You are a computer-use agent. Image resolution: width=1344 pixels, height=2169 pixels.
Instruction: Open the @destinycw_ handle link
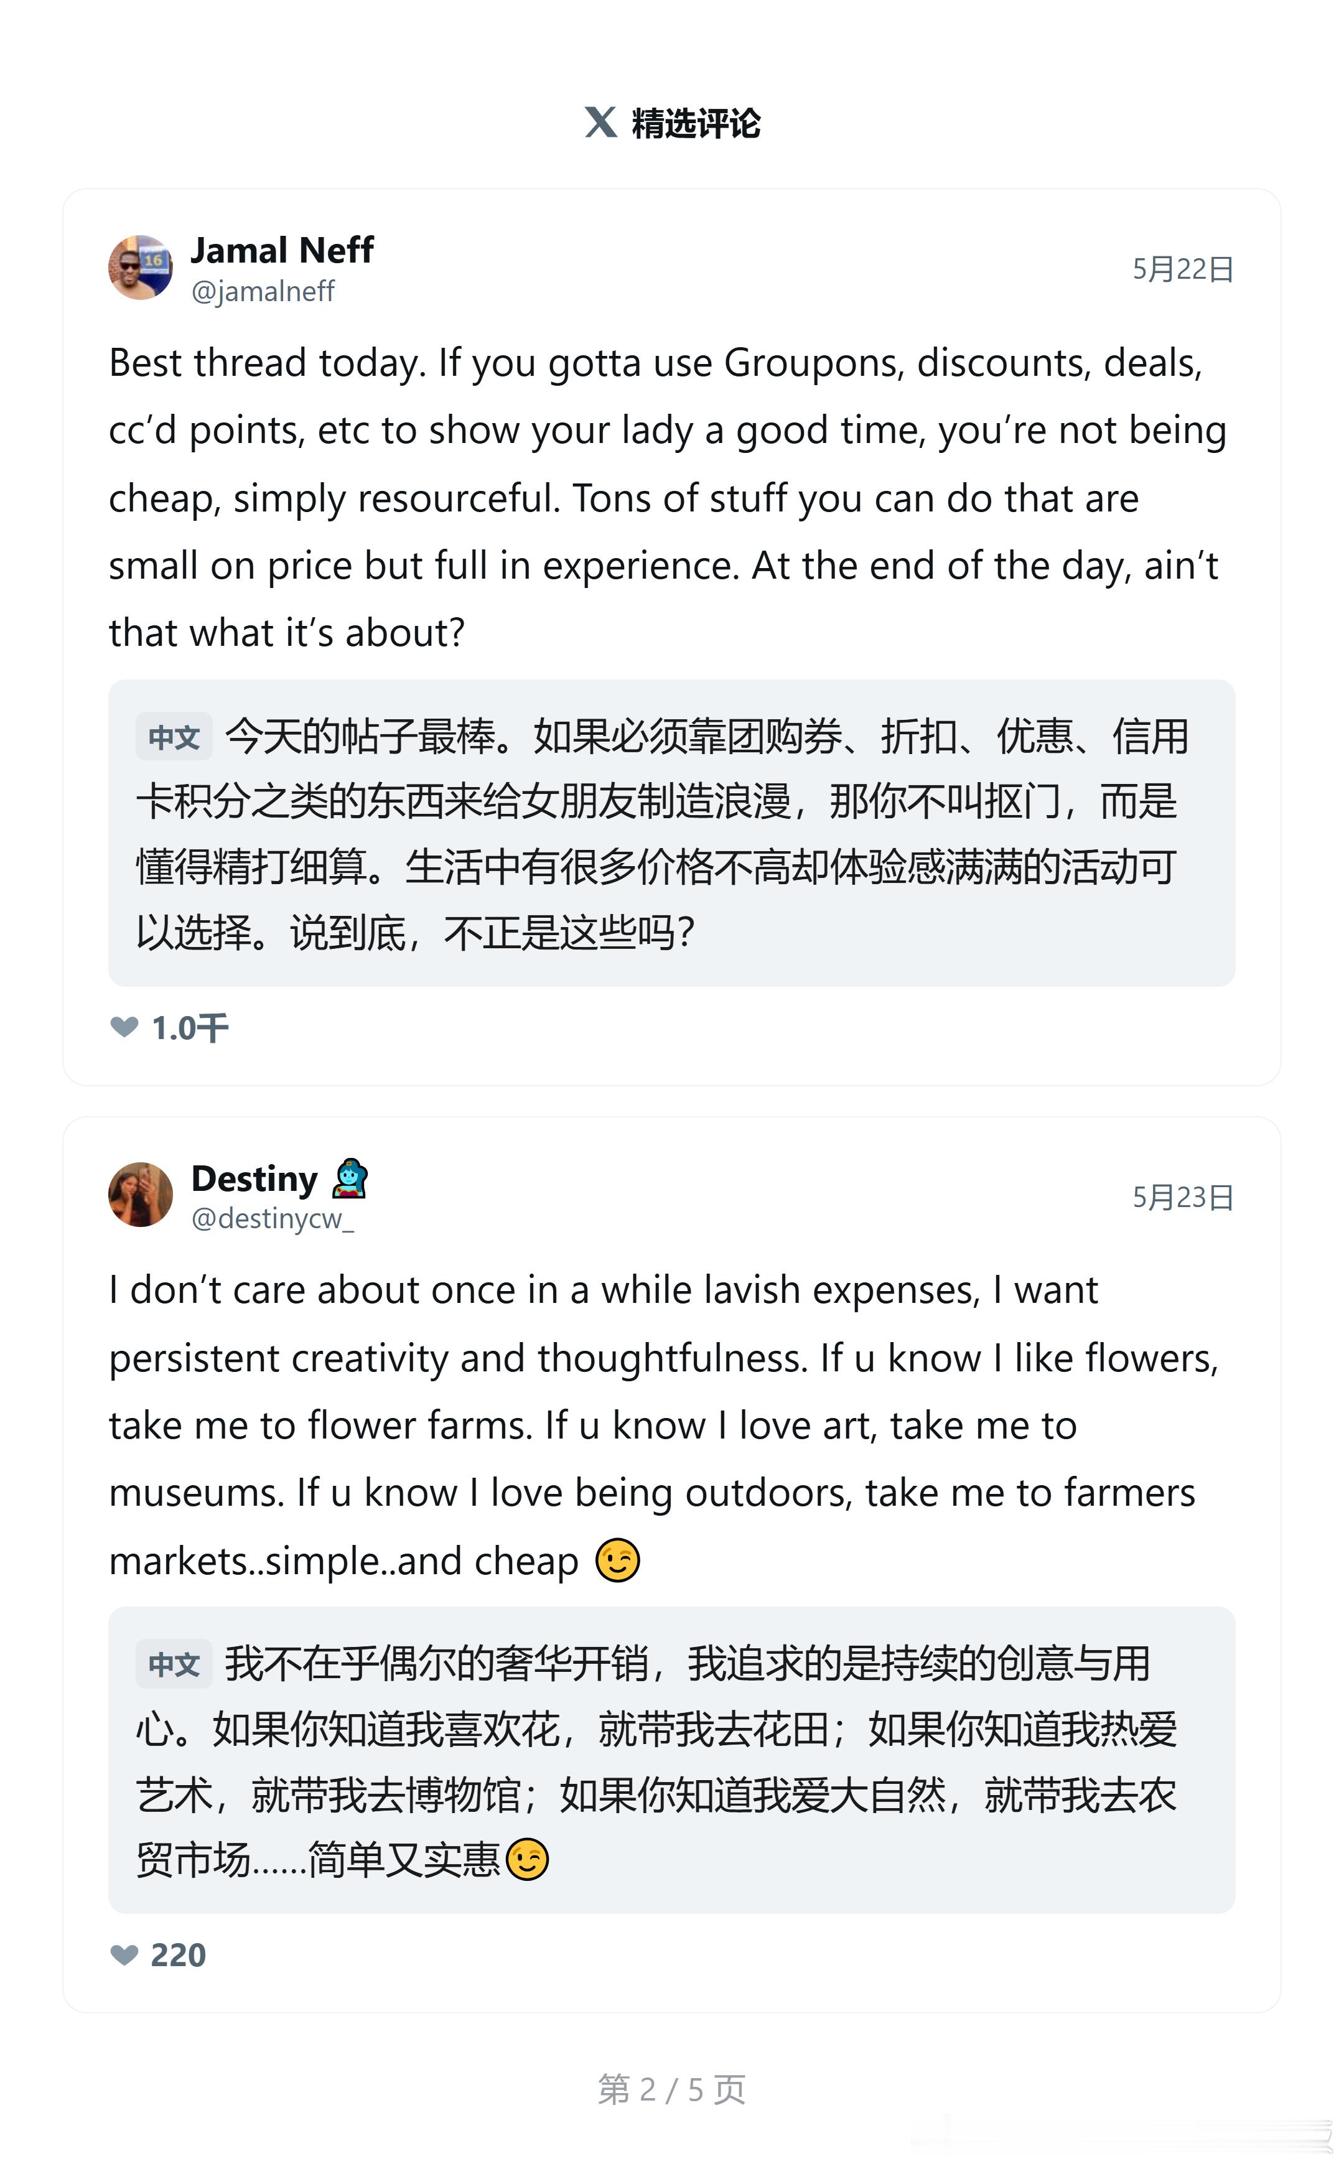coord(273,1218)
